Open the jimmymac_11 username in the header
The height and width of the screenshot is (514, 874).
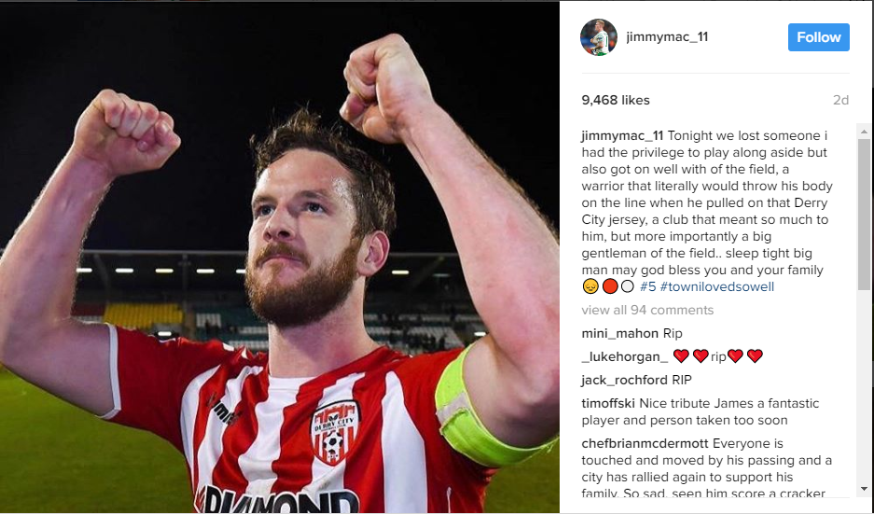667,36
